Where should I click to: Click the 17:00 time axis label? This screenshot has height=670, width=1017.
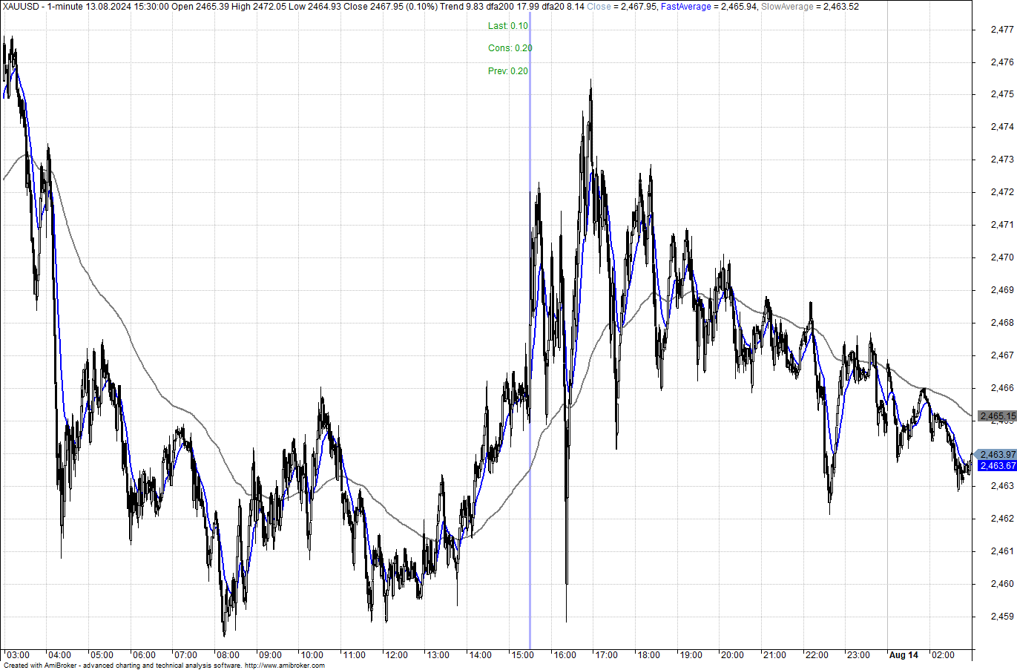[606, 655]
